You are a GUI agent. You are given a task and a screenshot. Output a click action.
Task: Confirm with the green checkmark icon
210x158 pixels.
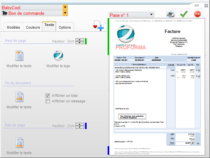point(184,13)
